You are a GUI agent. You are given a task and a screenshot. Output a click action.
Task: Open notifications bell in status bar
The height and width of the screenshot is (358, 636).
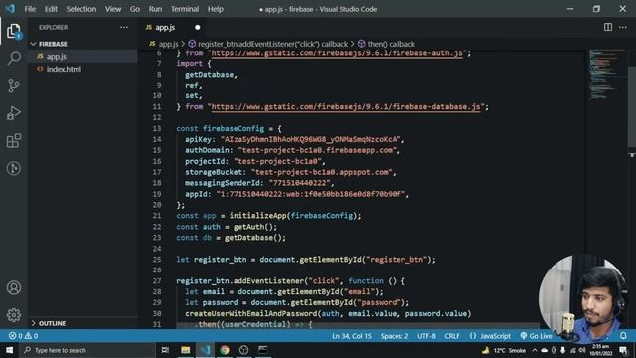pos(623,336)
